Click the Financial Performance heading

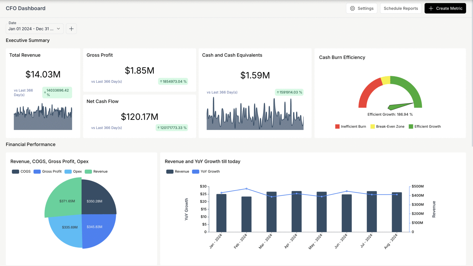30,144
